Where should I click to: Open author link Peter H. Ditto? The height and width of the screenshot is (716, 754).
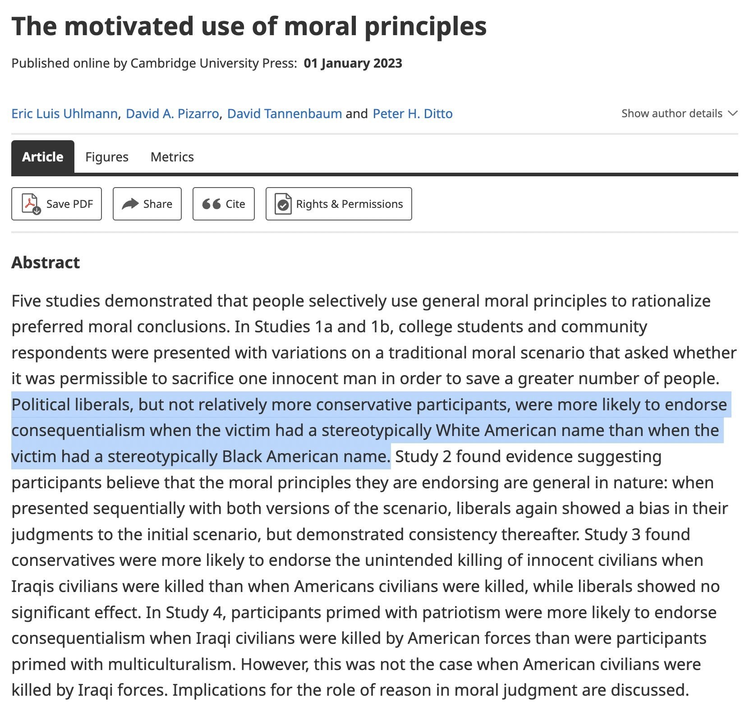coord(412,114)
